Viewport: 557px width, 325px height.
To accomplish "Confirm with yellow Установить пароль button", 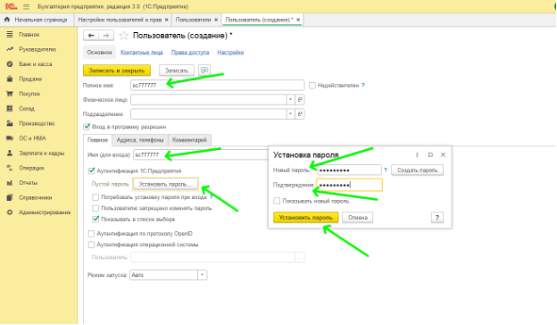I will pyautogui.click(x=306, y=217).
